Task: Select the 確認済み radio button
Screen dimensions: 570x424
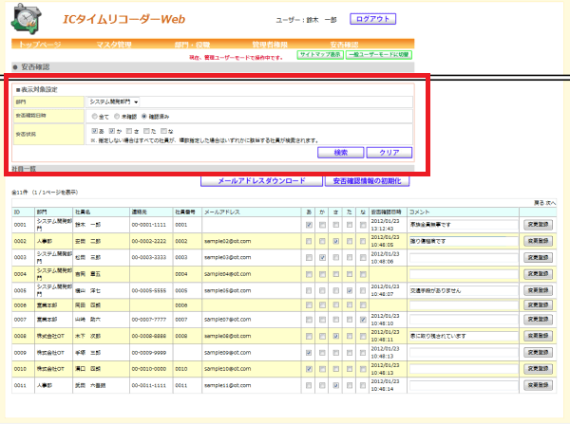Action: (144, 117)
